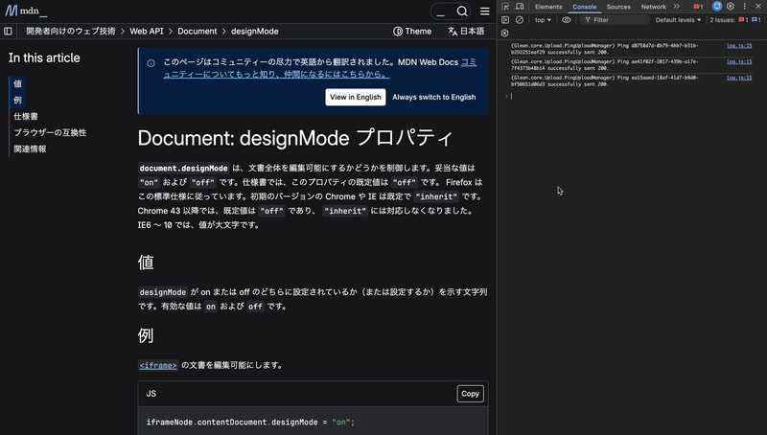Click the In this article heading
Viewport: 767px width, 435px height.
coord(44,57)
